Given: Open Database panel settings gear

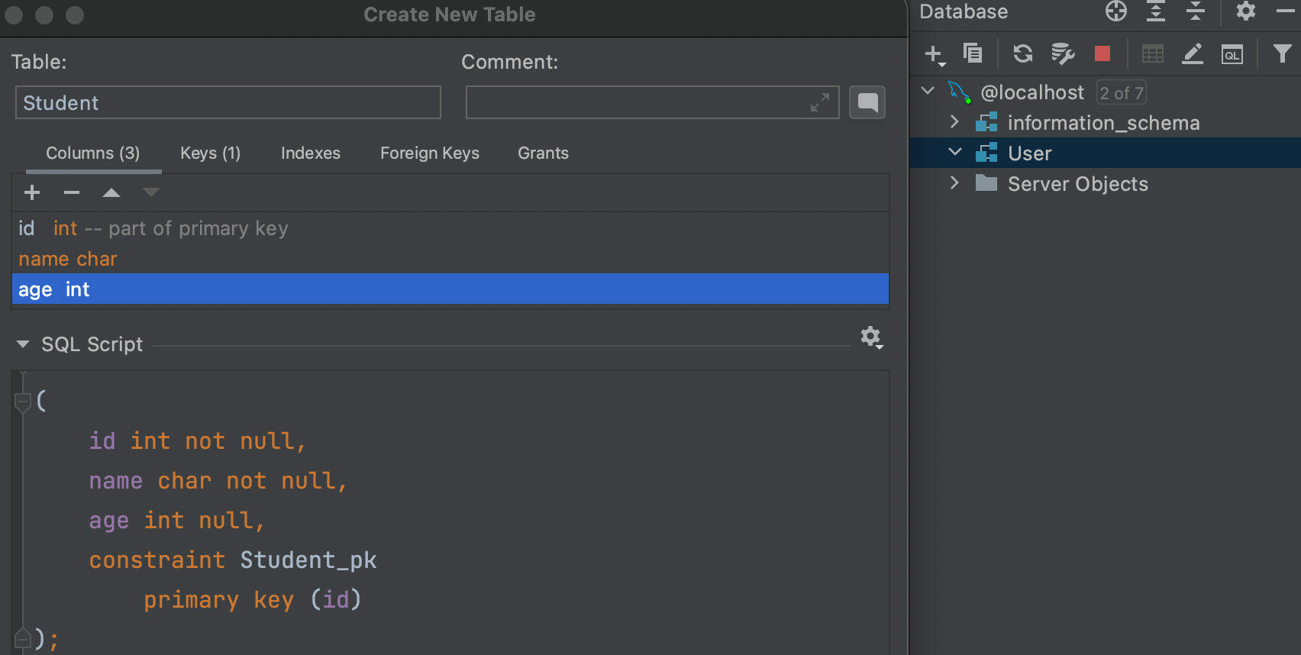Looking at the screenshot, I should click(x=1246, y=11).
